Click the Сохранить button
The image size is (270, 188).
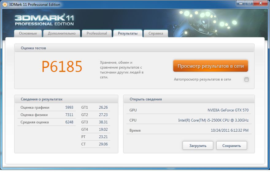coord(231,145)
